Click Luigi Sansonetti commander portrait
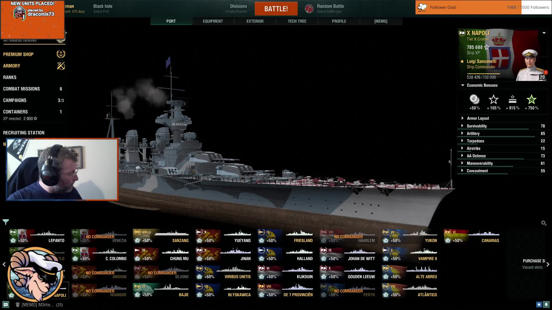The height and width of the screenshot is (310, 552). tap(531, 65)
